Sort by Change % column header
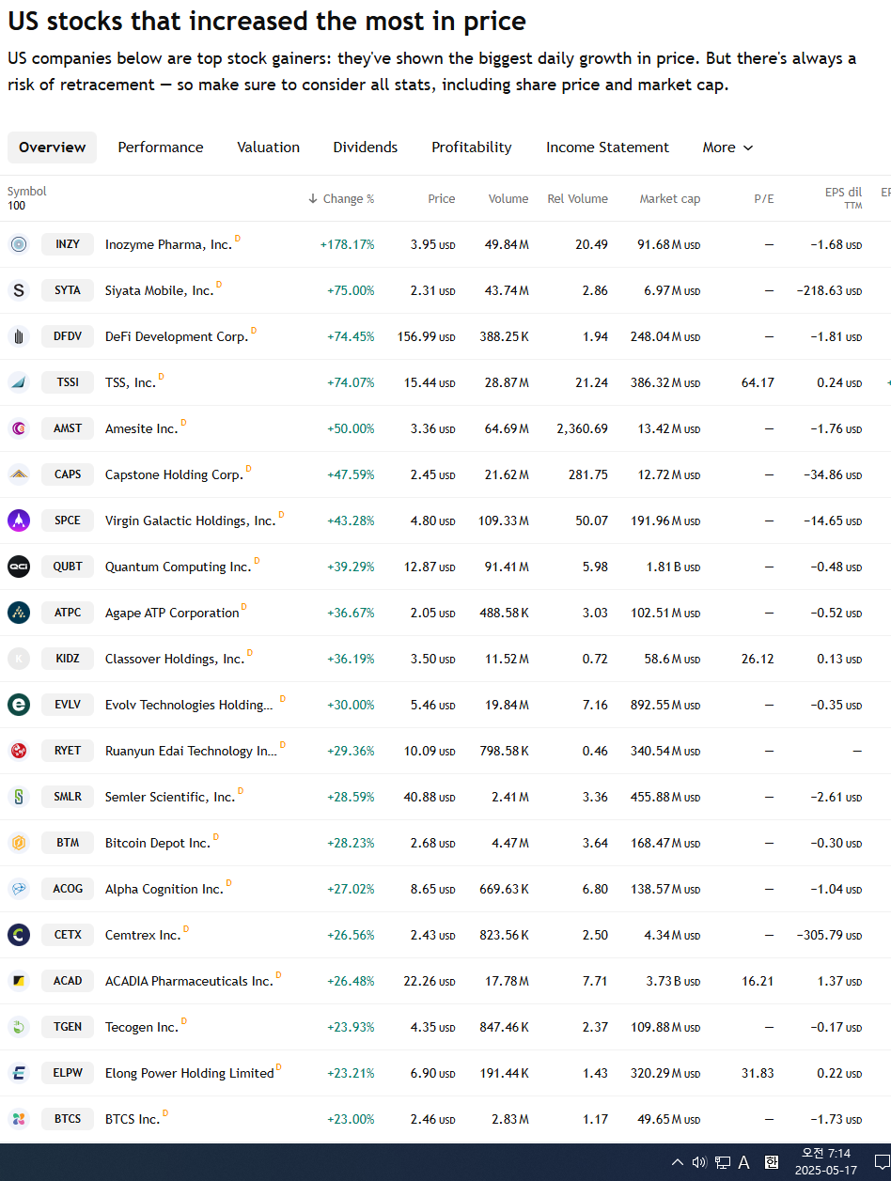The width and height of the screenshot is (891, 1181). click(341, 199)
